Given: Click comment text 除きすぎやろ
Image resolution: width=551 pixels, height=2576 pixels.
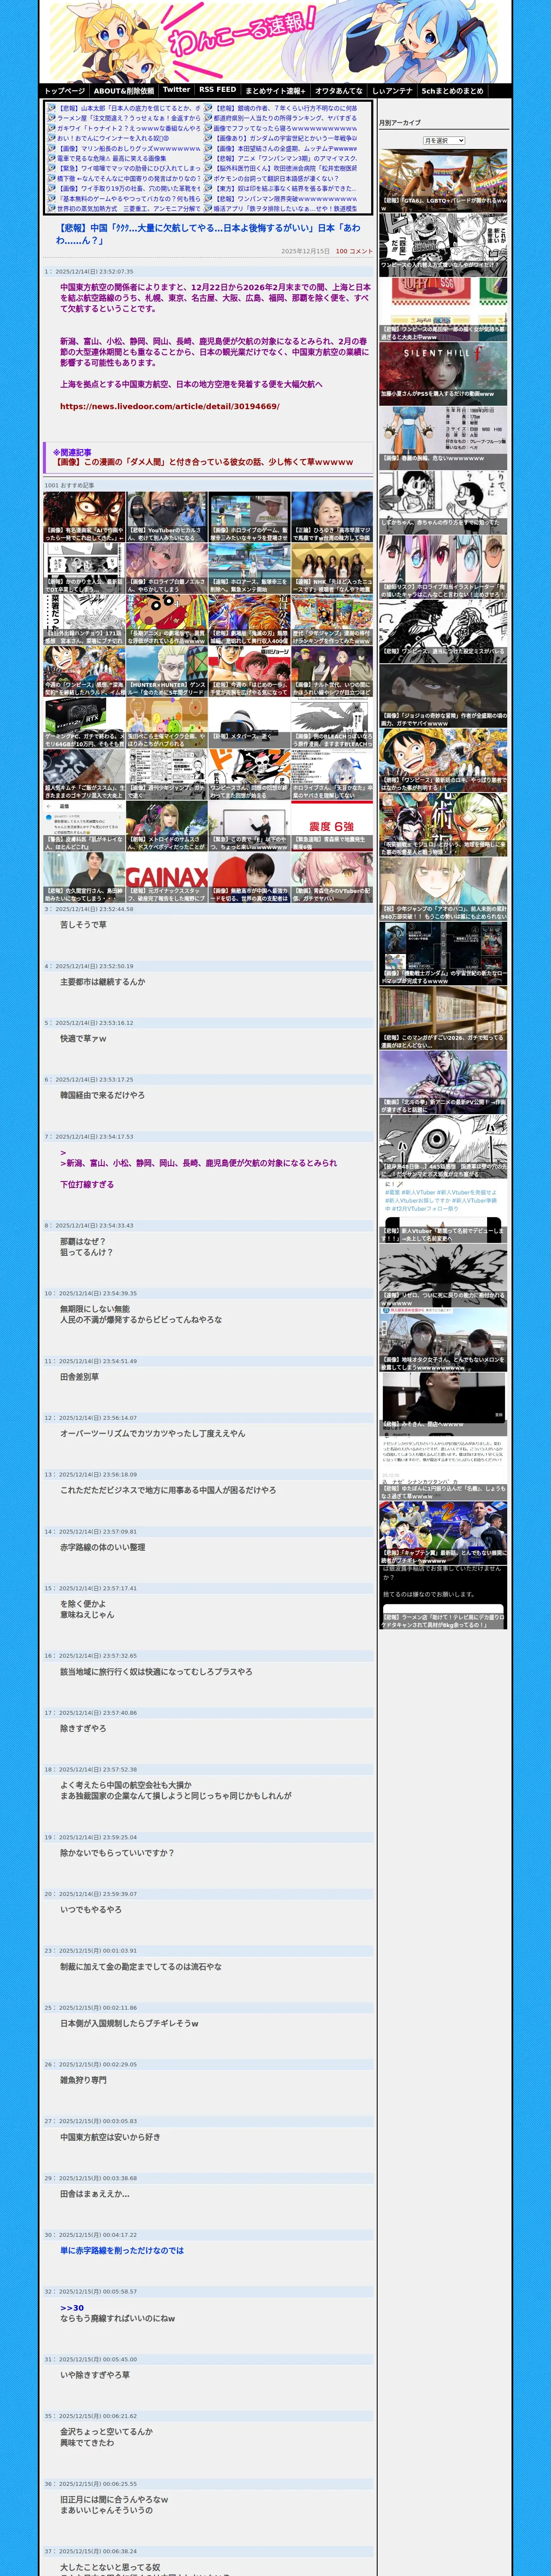Looking at the screenshot, I should click(83, 1728).
